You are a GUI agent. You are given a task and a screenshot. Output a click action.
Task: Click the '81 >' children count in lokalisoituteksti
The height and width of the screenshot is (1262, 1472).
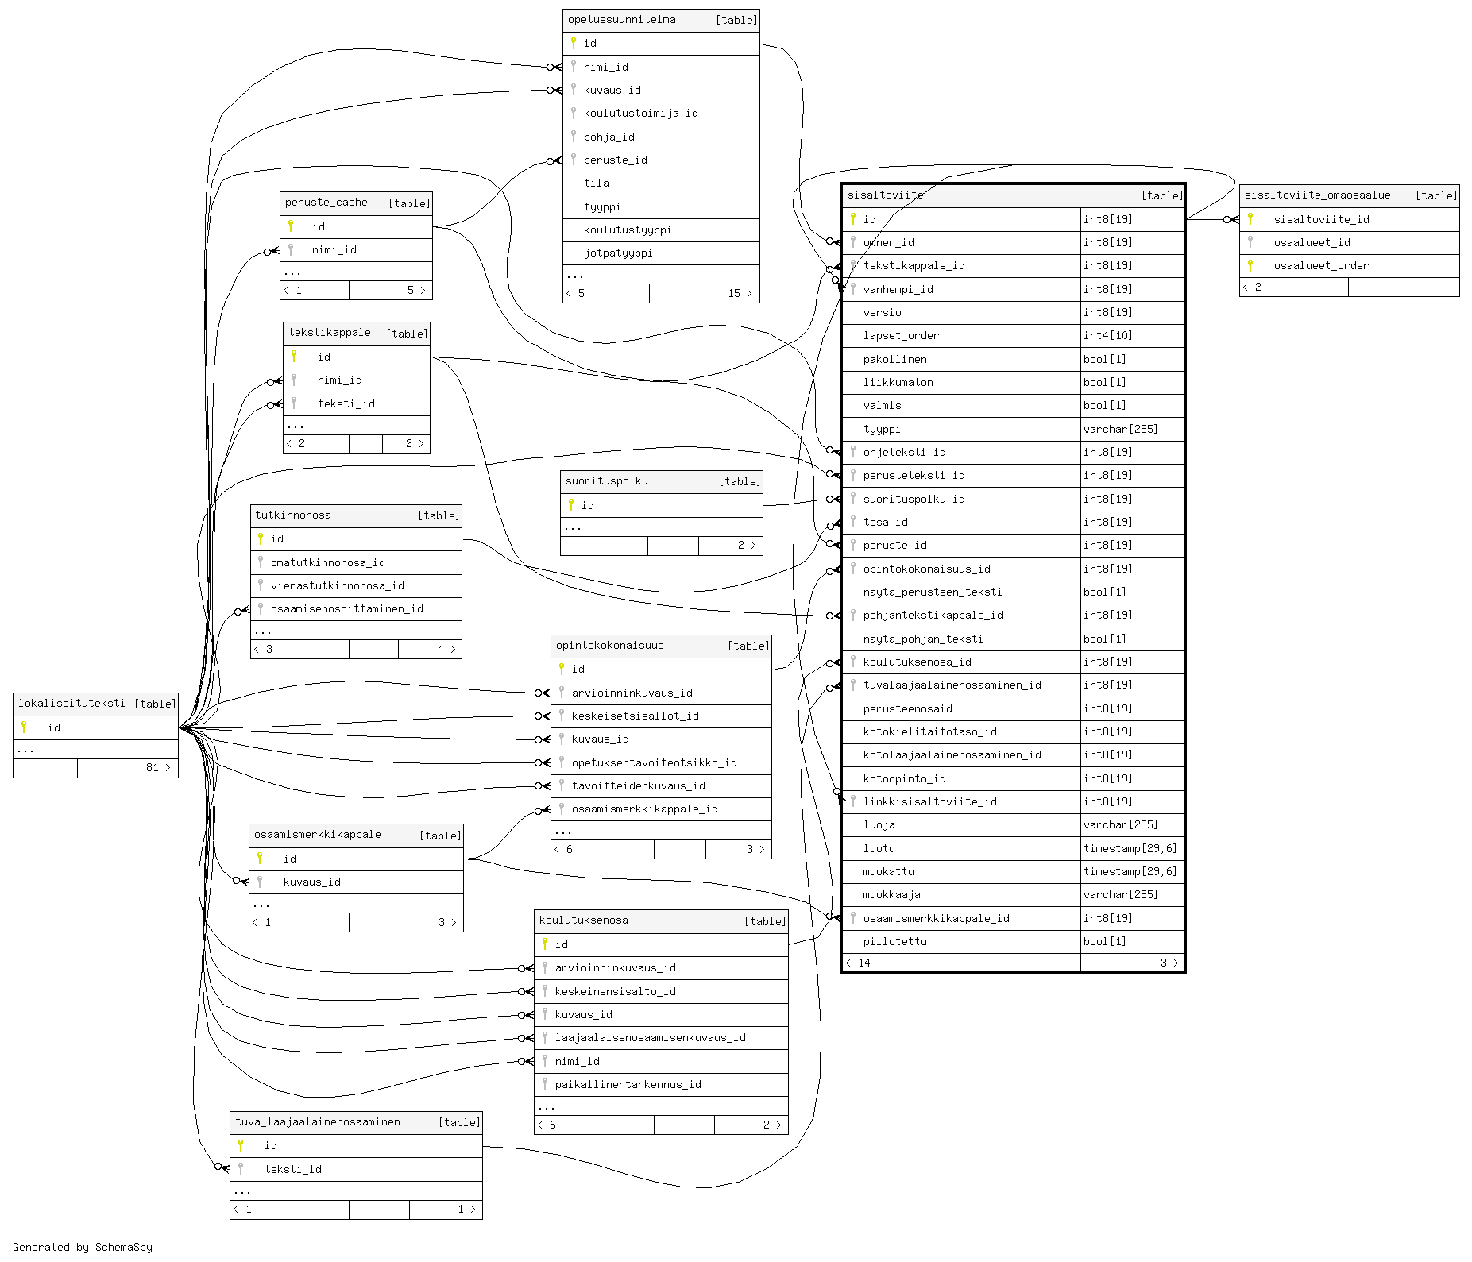[x=157, y=767]
